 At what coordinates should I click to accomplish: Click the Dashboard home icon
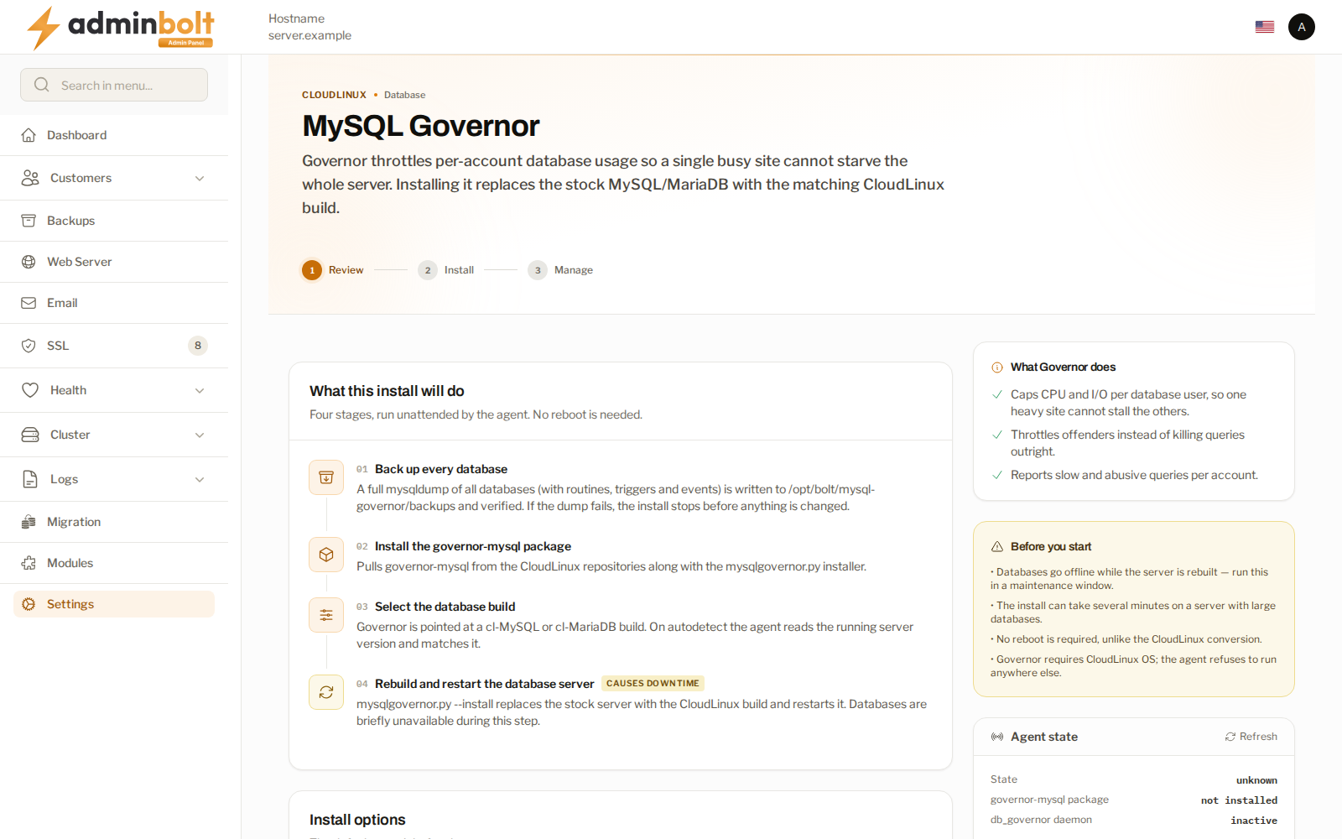click(29, 135)
